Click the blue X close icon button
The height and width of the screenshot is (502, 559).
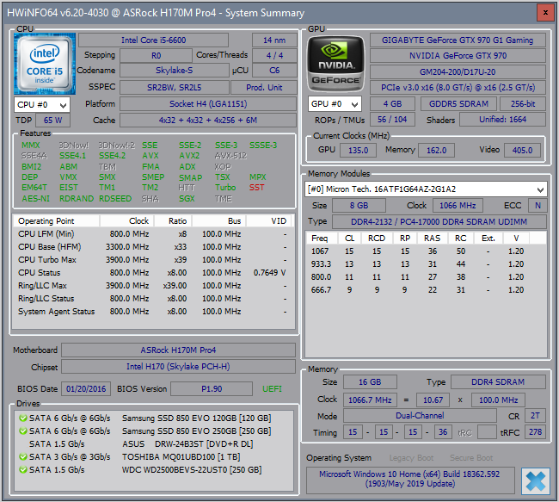point(536,481)
